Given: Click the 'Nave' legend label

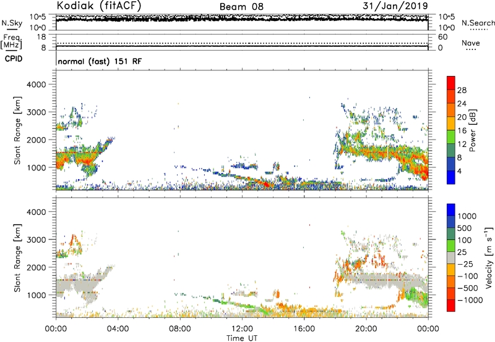Looking at the screenshot, I should [x=471, y=43].
